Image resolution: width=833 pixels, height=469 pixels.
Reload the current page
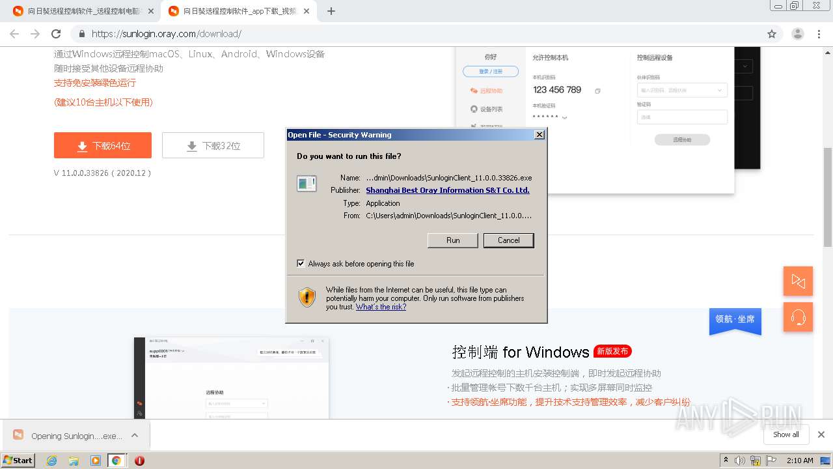[x=56, y=34]
